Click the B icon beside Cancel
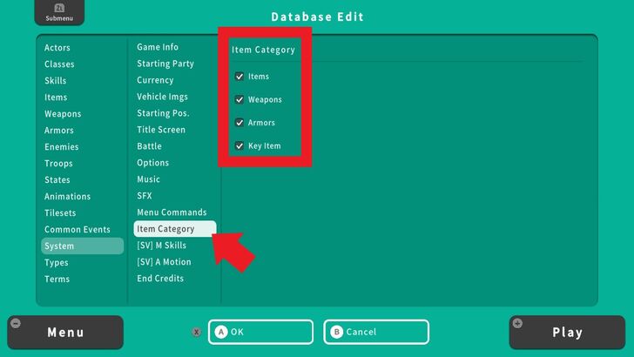Screen dimensions: 634x357 coord(337,332)
